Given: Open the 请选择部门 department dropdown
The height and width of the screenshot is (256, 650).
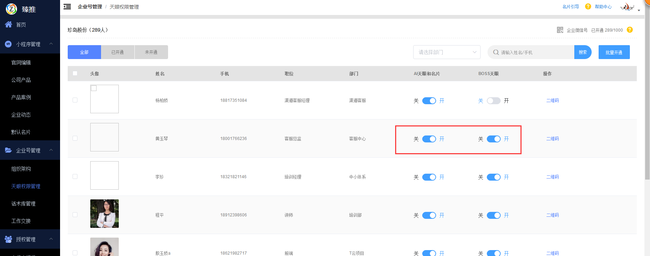Looking at the screenshot, I should (x=447, y=52).
